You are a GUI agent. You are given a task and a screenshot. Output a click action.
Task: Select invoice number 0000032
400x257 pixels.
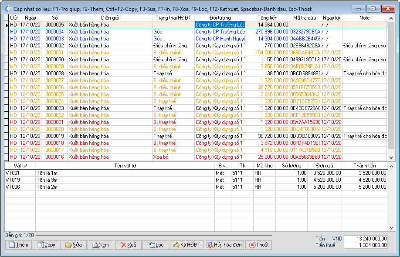pos(54,46)
